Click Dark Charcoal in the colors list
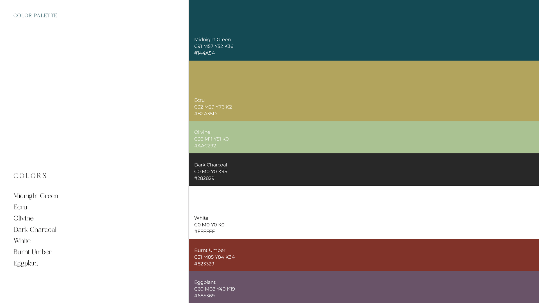 point(35,230)
